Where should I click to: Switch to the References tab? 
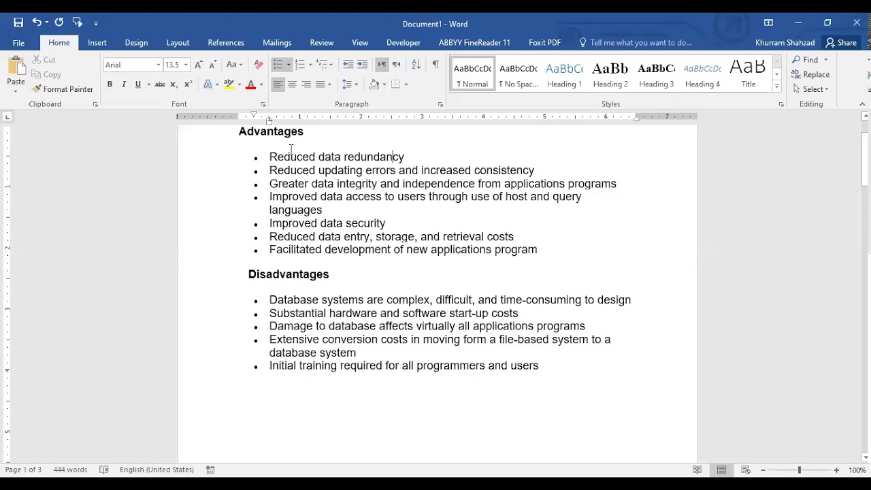point(226,43)
